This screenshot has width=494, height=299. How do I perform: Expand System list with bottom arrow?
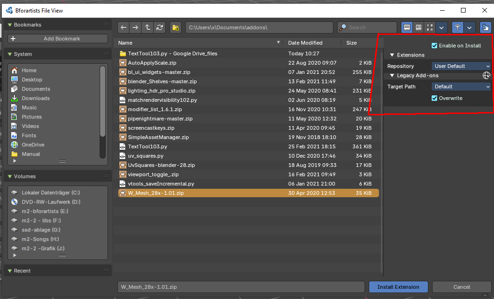[x=14, y=161]
